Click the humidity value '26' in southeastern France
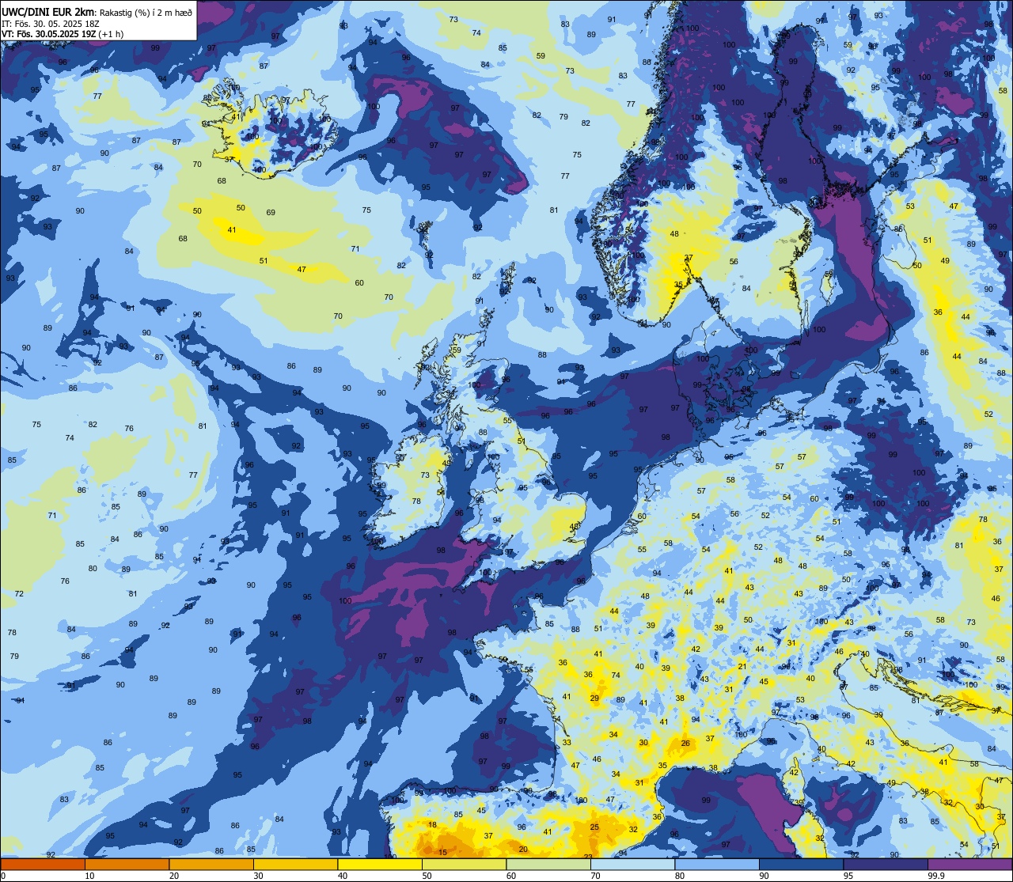Viewport: 1013px width, 882px height. point(685,743)
